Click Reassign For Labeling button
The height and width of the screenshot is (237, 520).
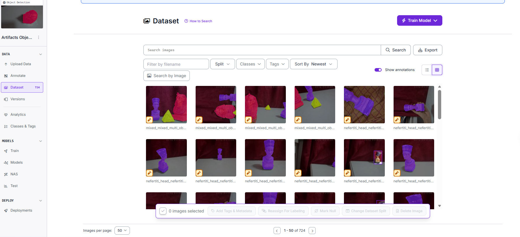pyautogui.click(x=283, y=211)
